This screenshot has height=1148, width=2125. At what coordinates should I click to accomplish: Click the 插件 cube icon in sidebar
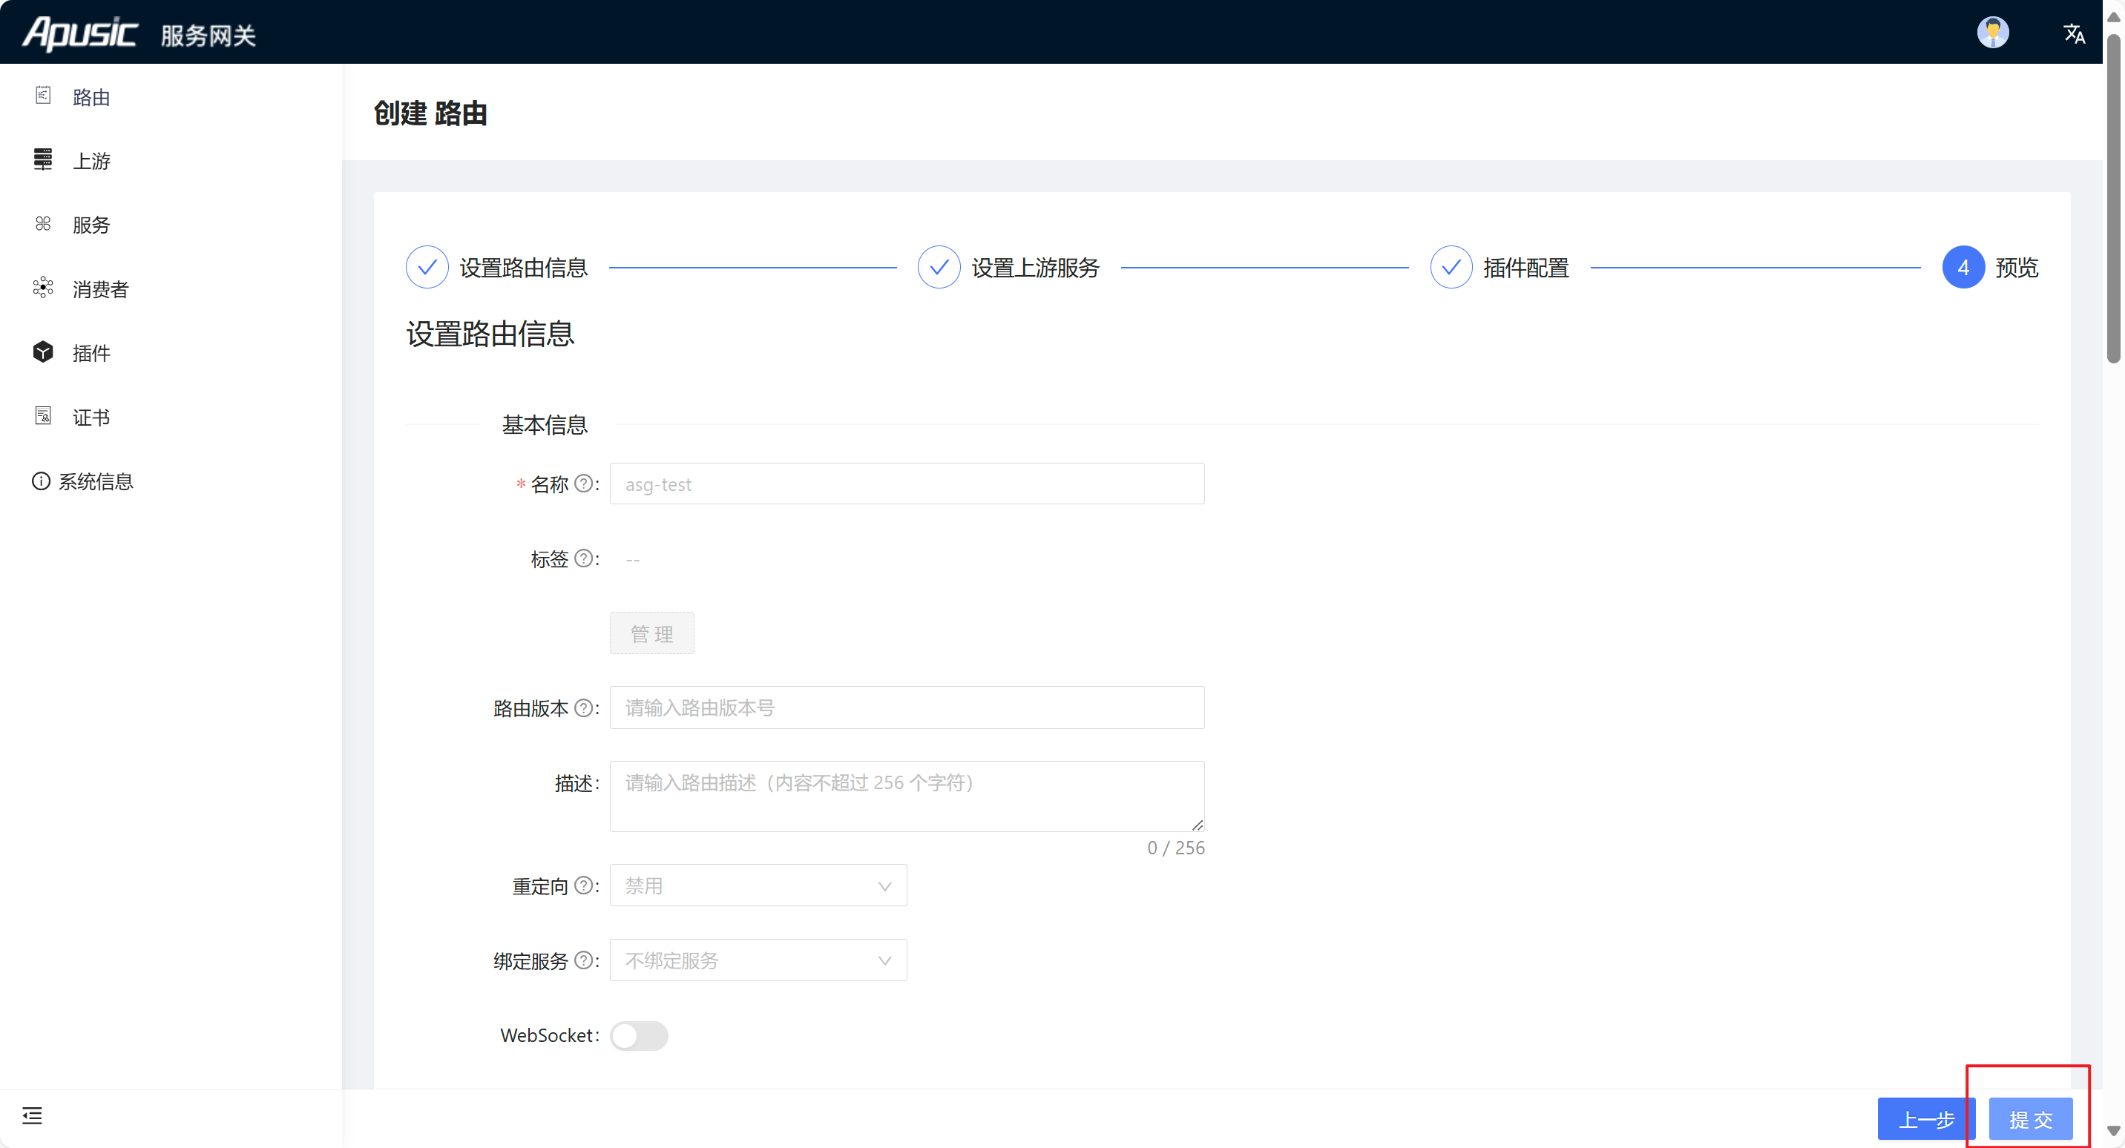tap(43, 352)
